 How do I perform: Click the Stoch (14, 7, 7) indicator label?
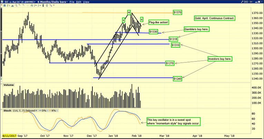point(14,111)
